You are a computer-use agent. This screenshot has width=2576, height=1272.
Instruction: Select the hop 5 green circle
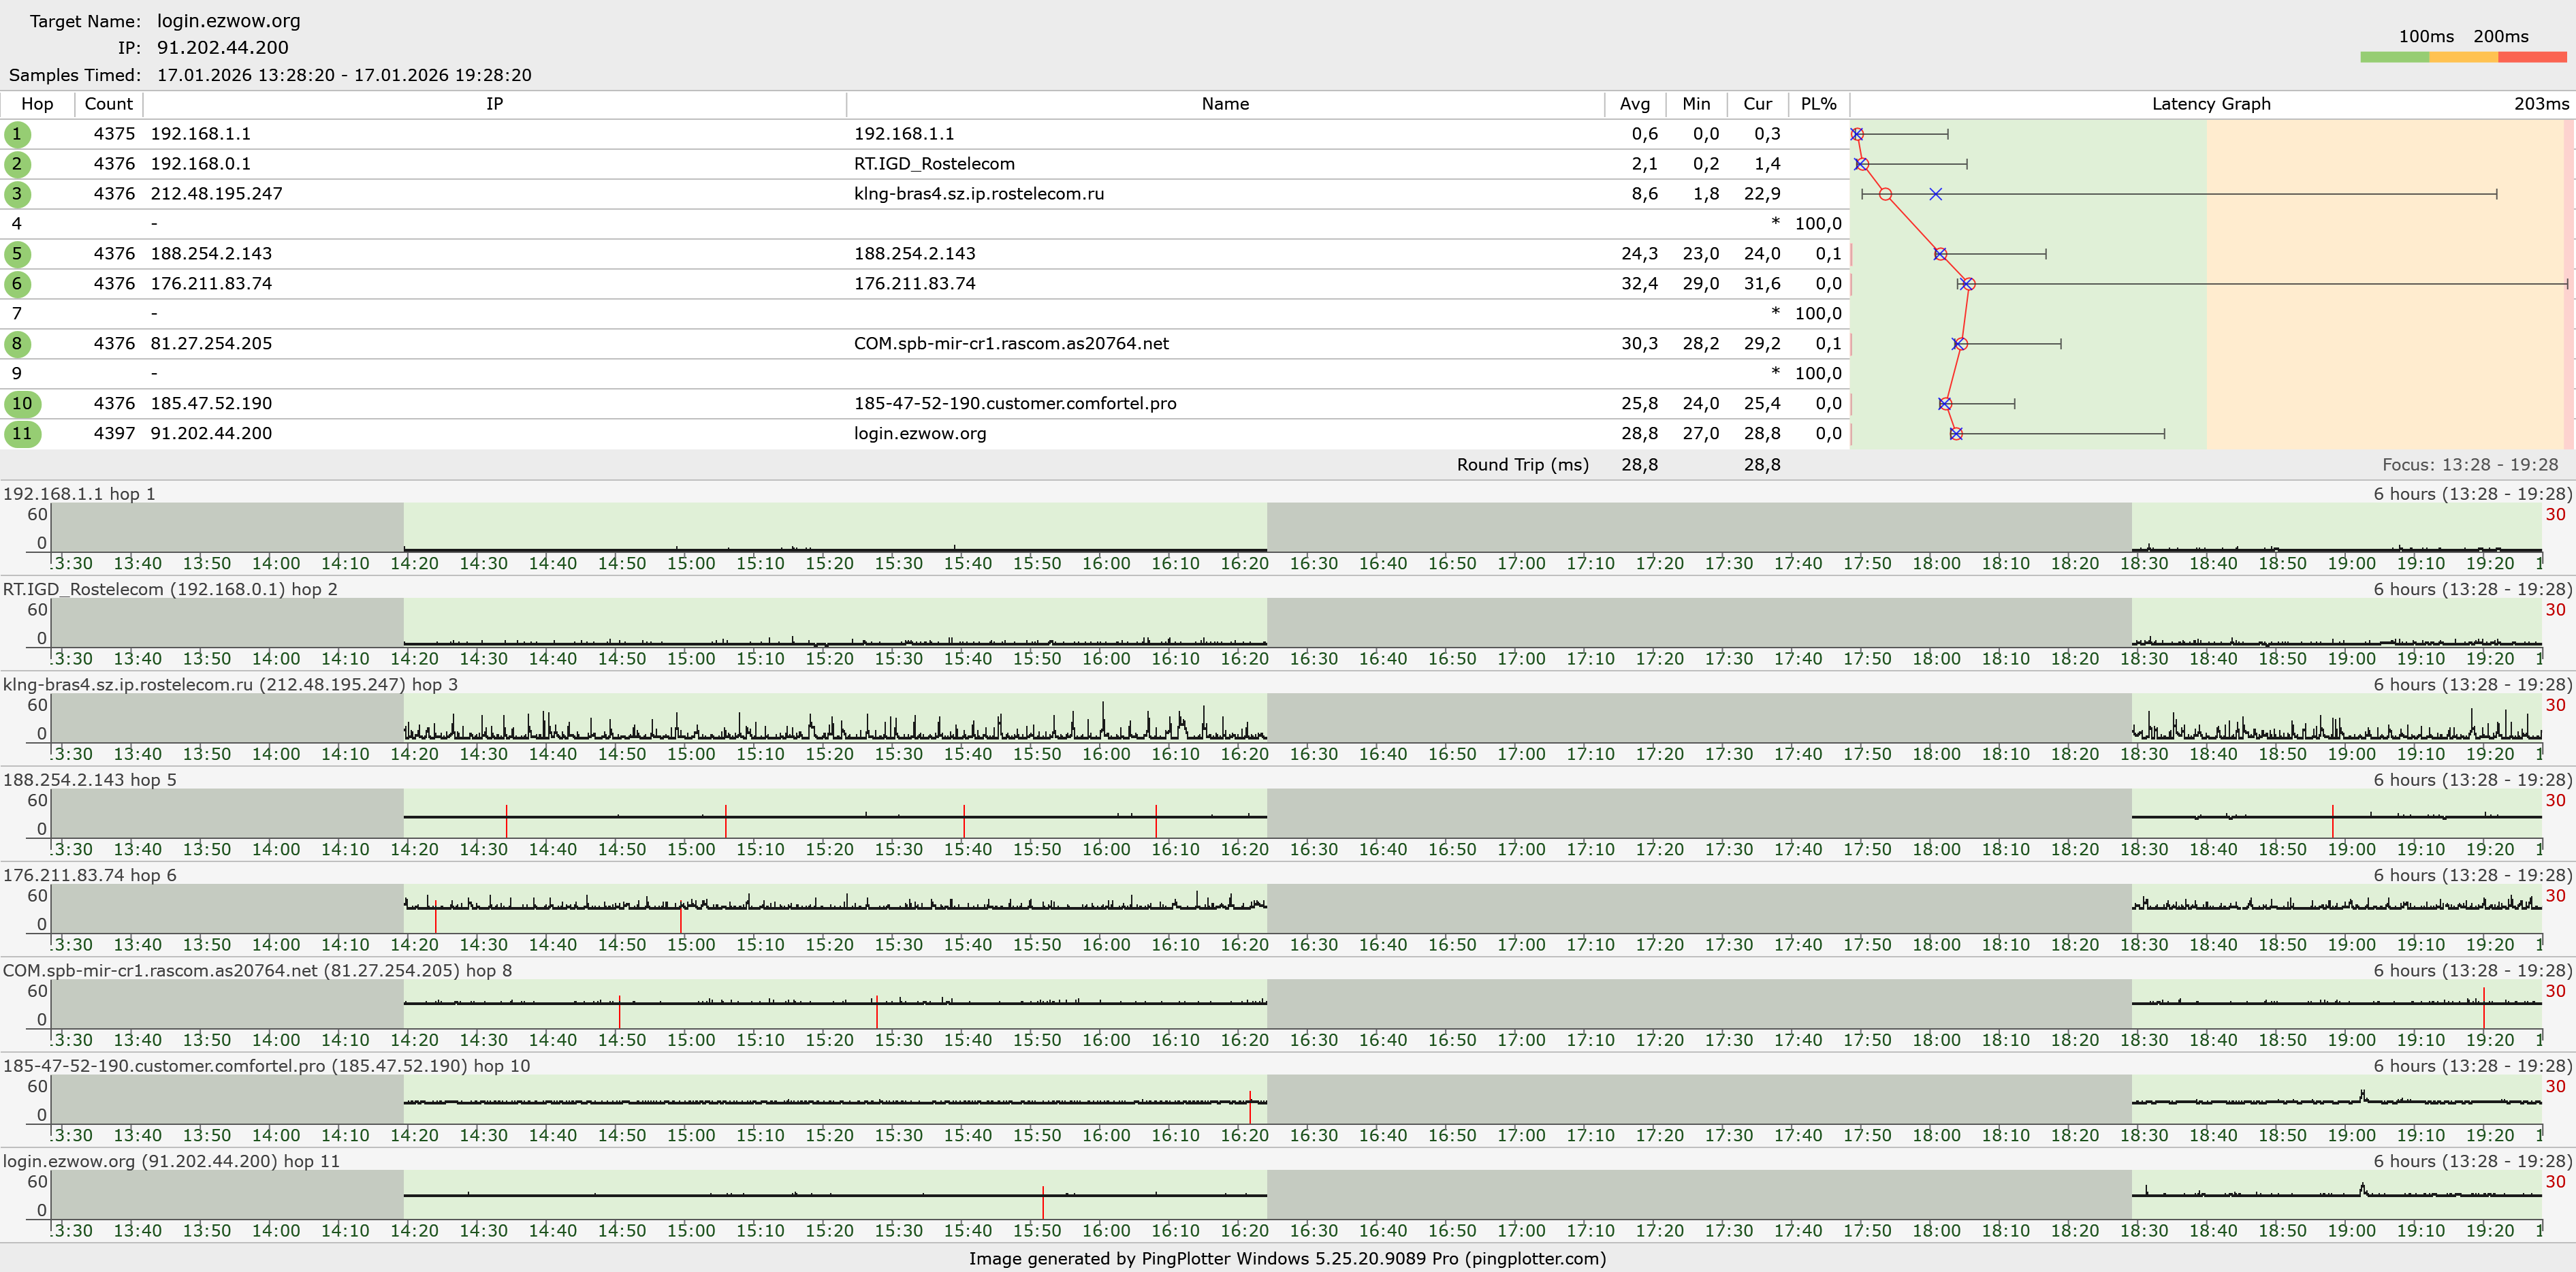click(17, 254)
